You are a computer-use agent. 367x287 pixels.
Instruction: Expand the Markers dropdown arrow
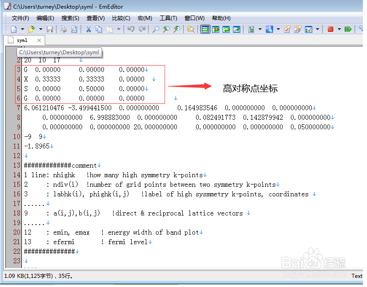tap(278, 29)
